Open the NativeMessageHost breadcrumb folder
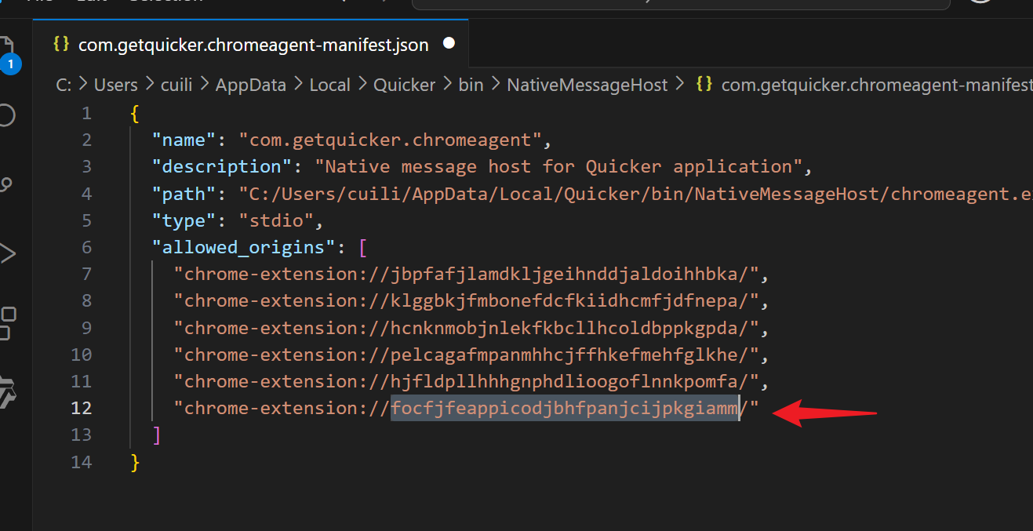The height and width of the screenshot is (531, 1033). [x=587, y=85]
